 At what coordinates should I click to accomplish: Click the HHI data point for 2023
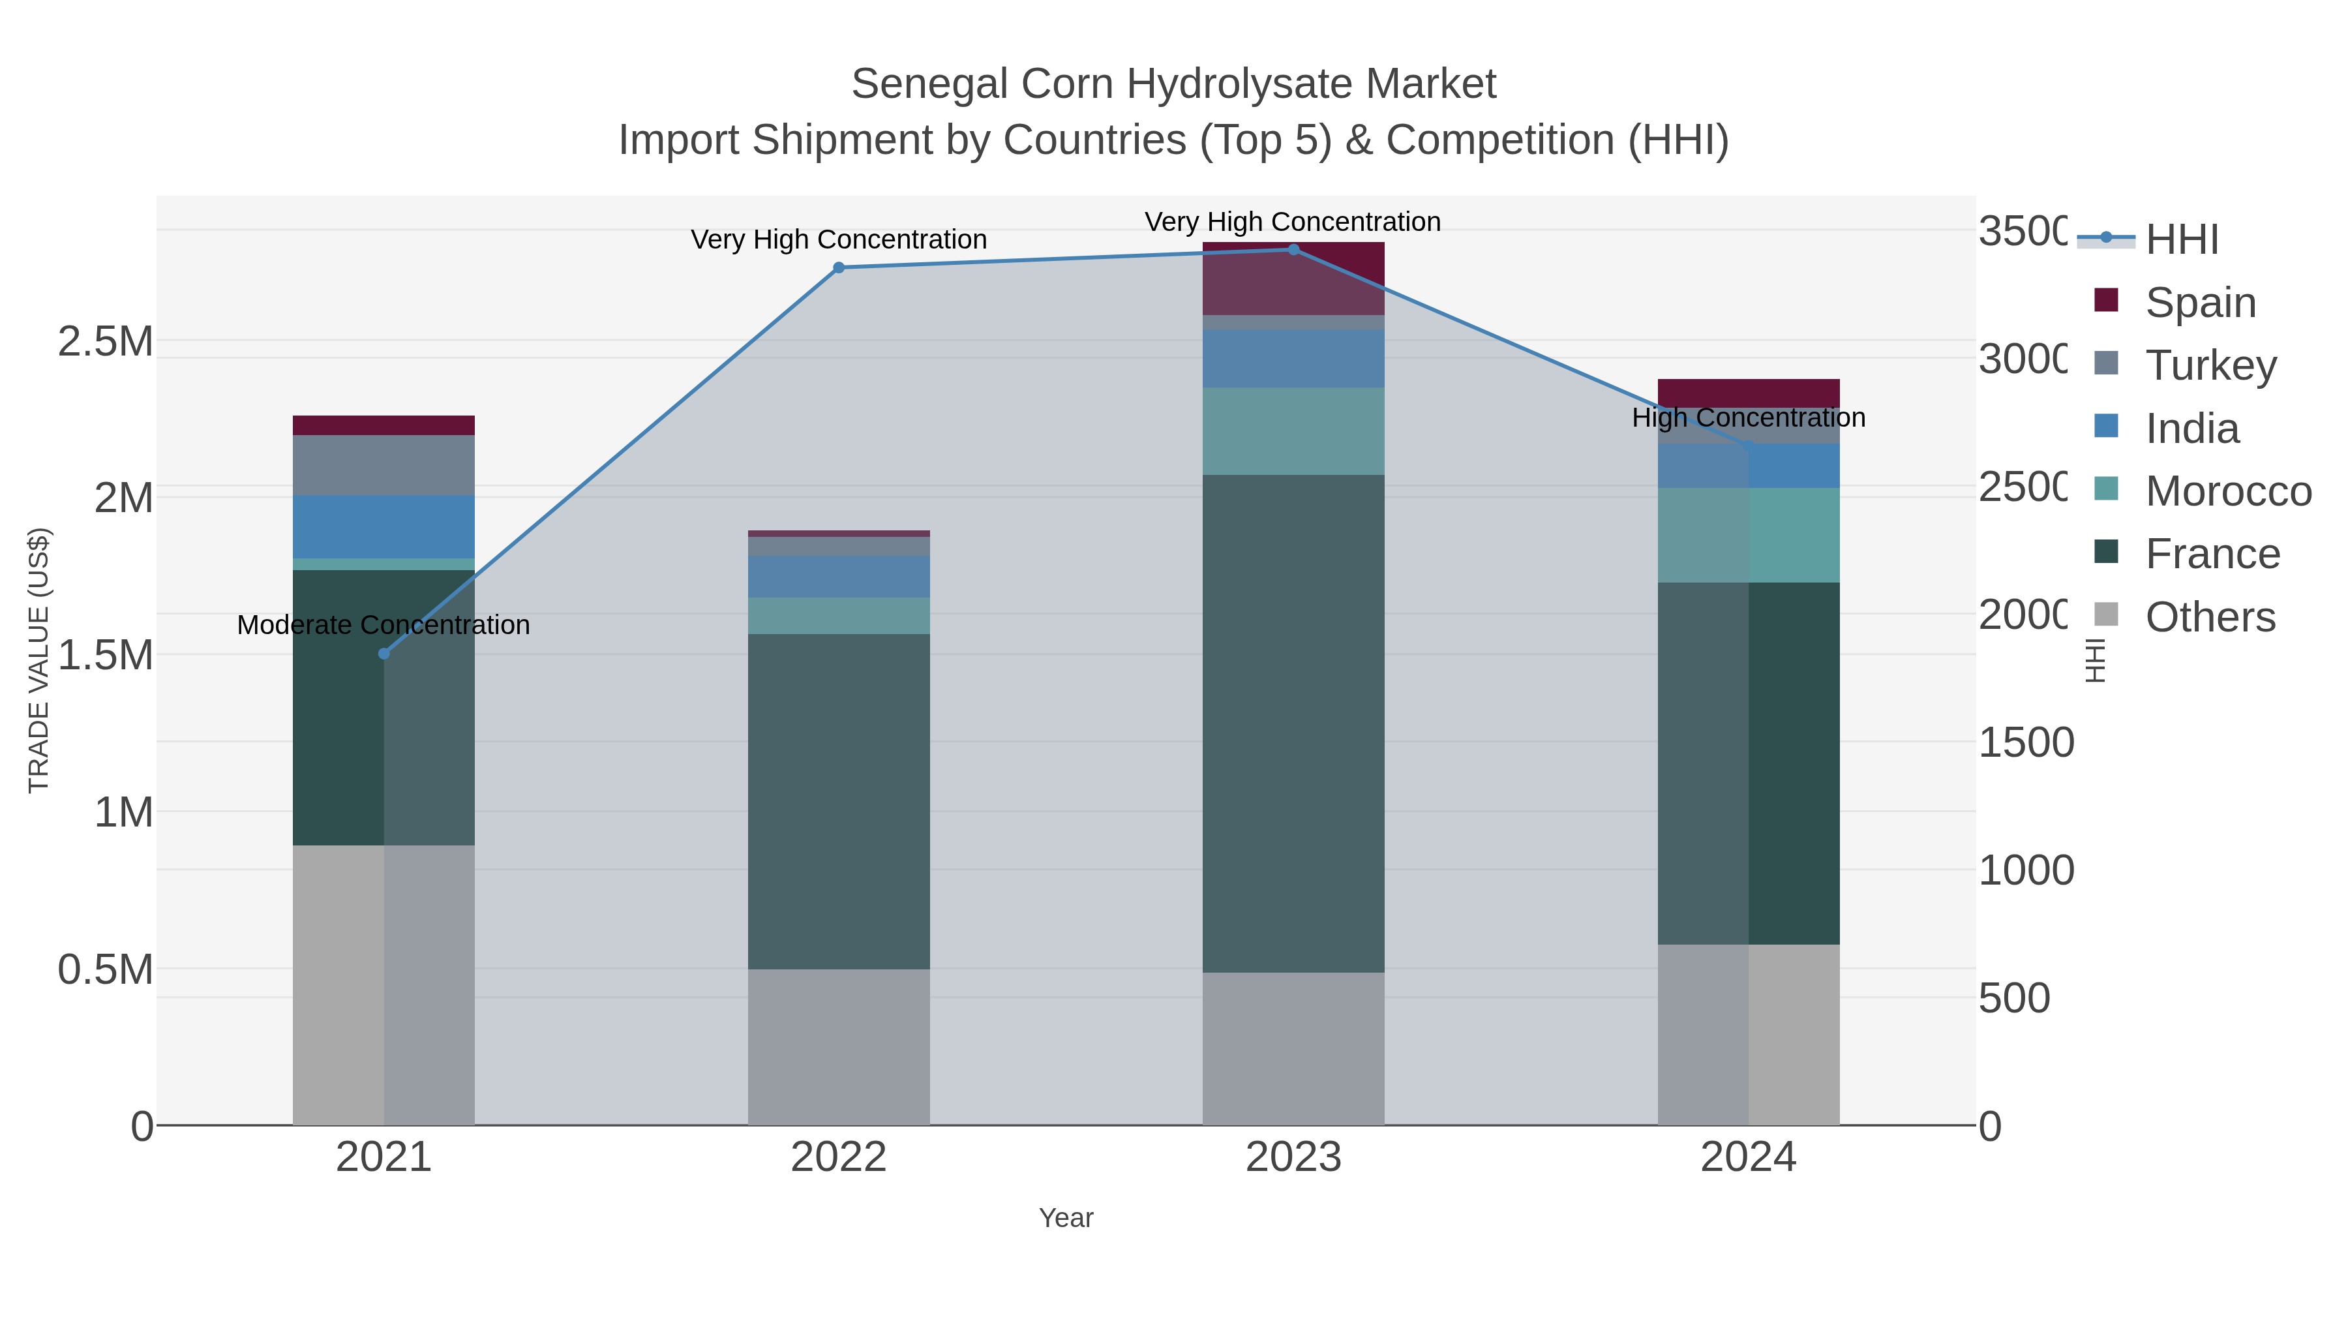click(x=1293, y=250)
